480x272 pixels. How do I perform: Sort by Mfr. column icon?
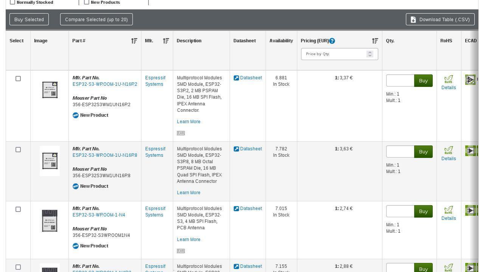166,41
